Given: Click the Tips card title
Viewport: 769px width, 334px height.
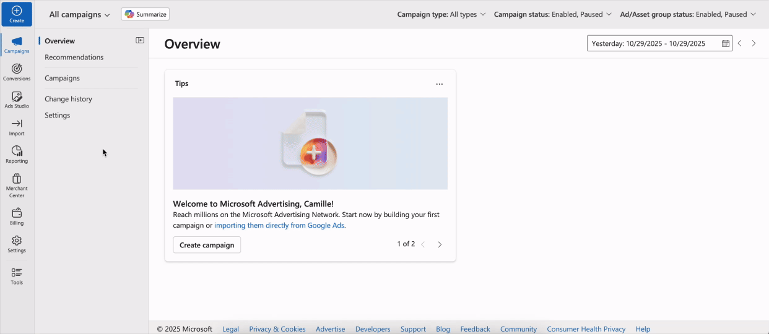Looking at the screenshot, I should click(181, 83).
